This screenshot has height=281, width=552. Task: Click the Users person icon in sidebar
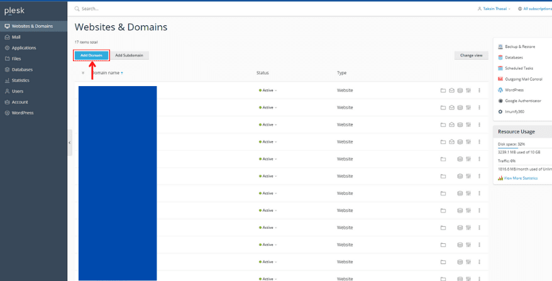click(x=7, y=91)
